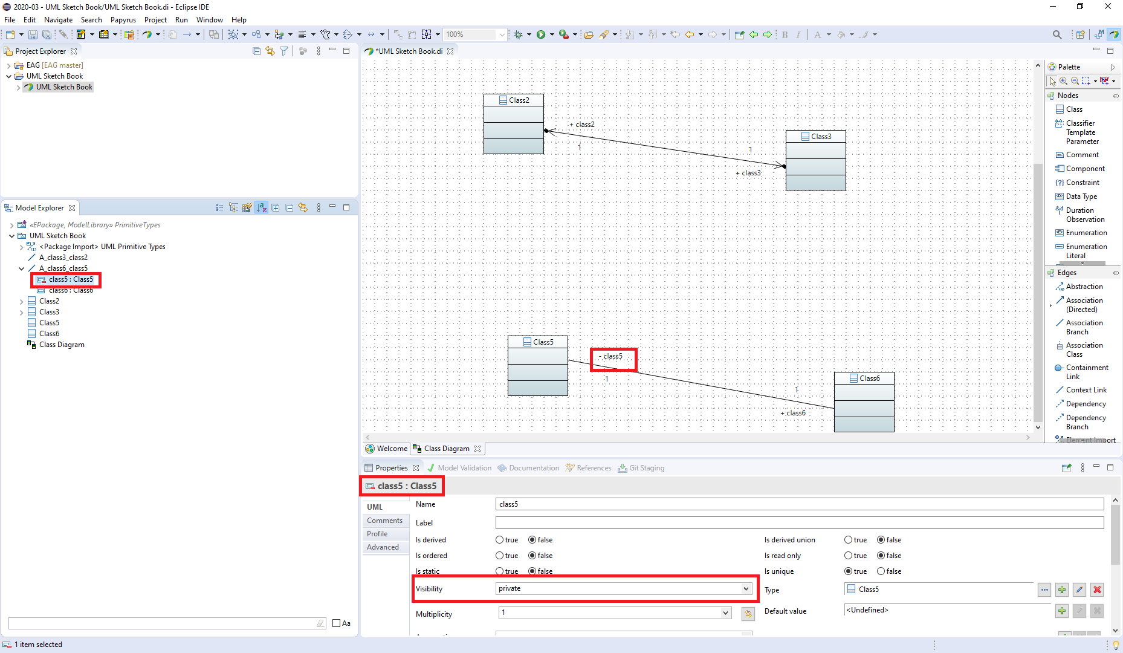This screenshot has width=1123, height=653.
Task: Click the Save All toolbar icon
Action: [x=46, y=34]
